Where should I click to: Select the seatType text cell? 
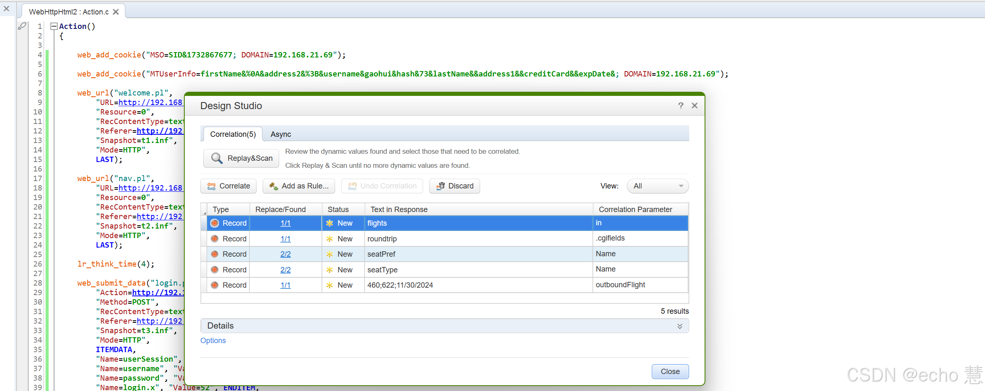click(479, 270)
